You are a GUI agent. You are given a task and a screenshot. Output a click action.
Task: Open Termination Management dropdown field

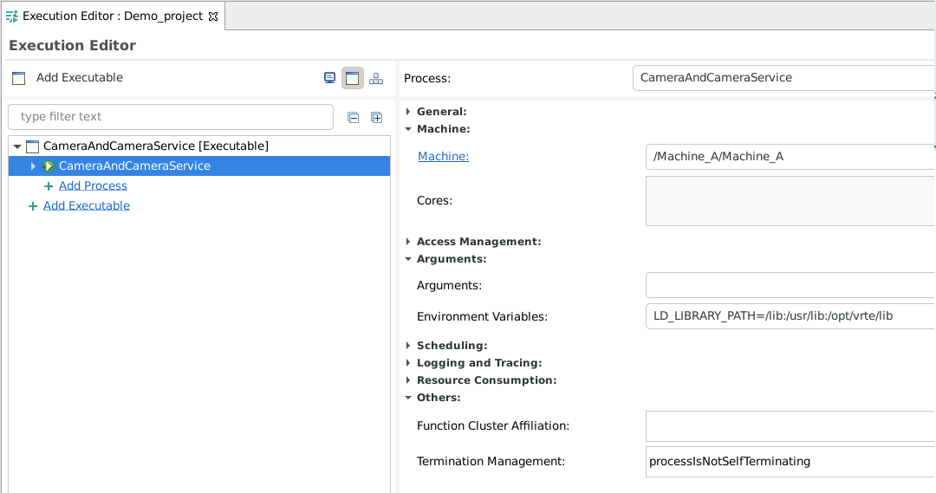790,461
